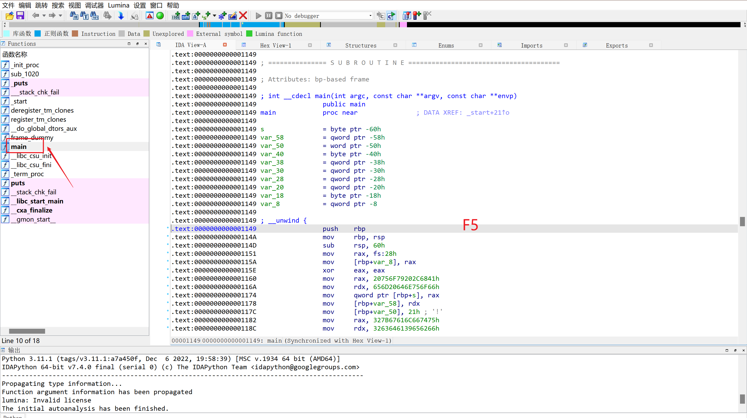The height and width of the screenshot is (418, 747).
Task: Open the forward-navigation history dropdown
Action: [x=60, y=16]
